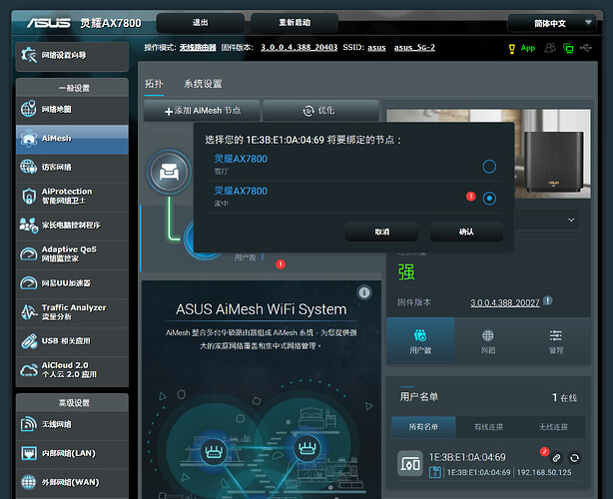Click the 重新启动 (Reboot) button
Viewport: 613px width, 499px height.
tap(295, 23)
